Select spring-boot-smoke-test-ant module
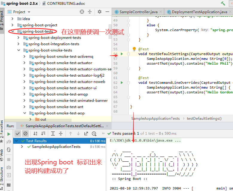This screenshot has height=191, width=233. pos(59,107)
